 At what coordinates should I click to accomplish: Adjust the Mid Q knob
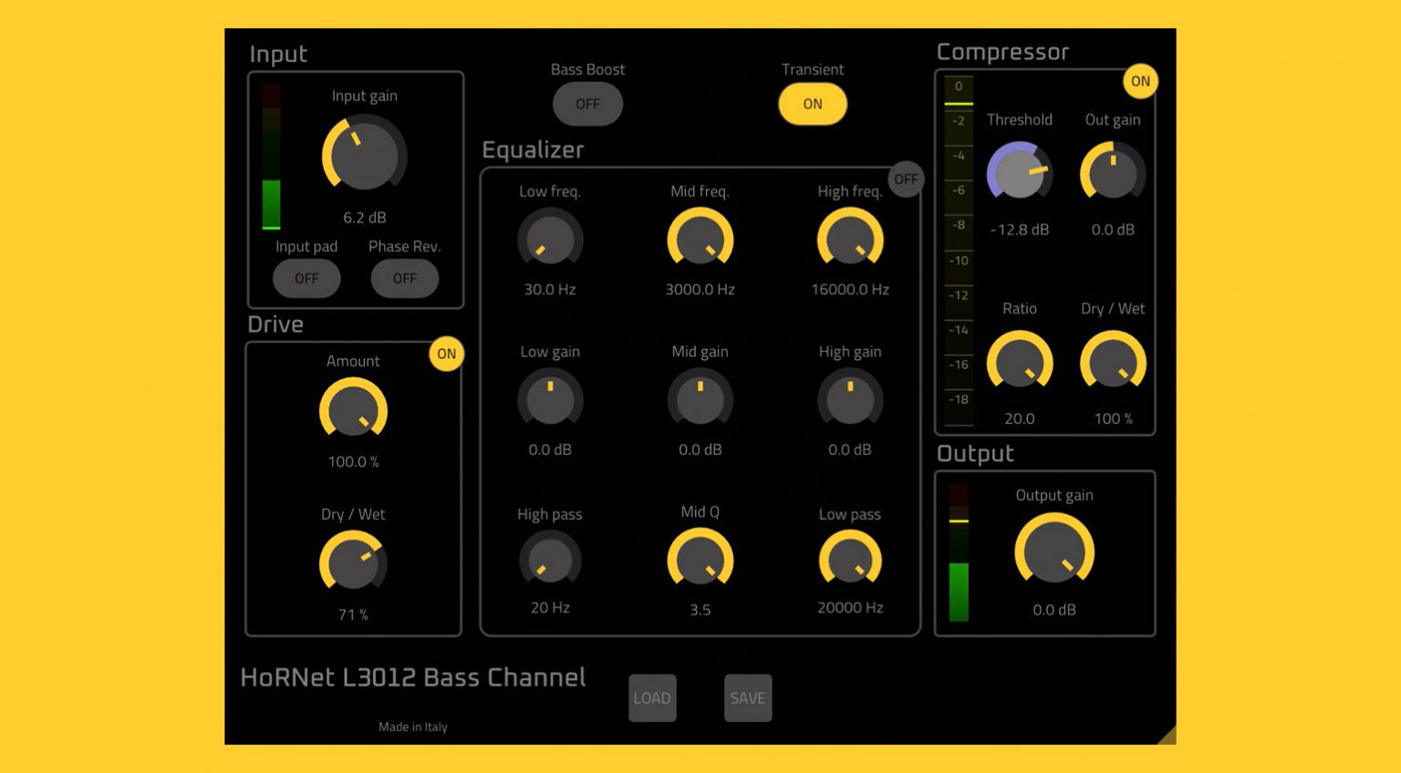click(x=700, y=559)
